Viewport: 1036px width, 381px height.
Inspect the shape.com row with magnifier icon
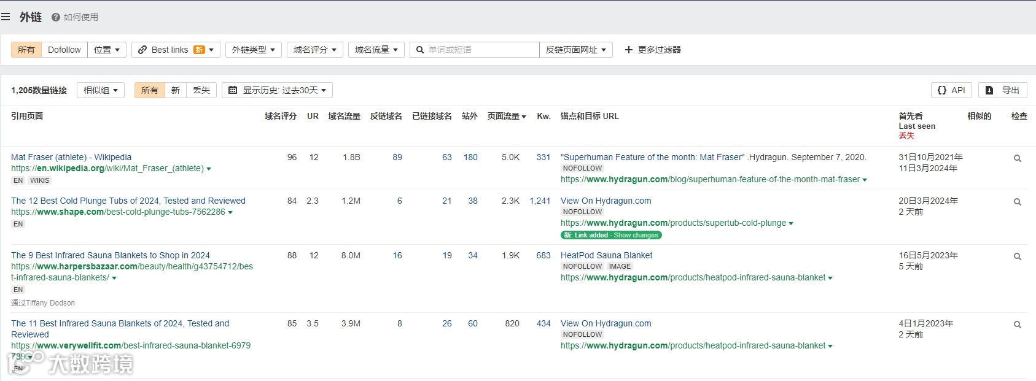coord(1018,202)
